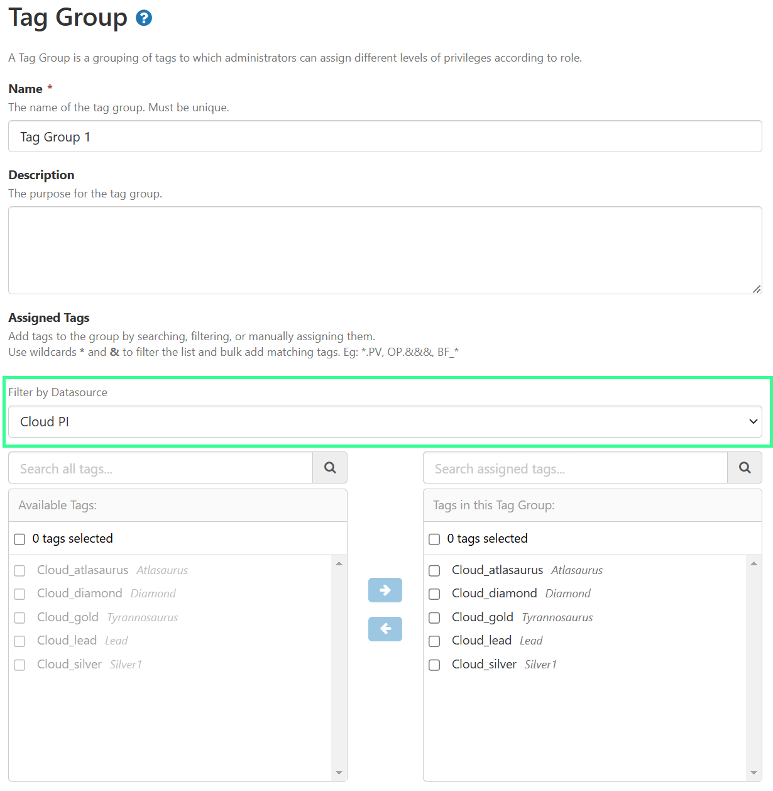Screen dimensions: 773x791
Task: Check the Cloud_gold tag in Available Tags
Action: pos(19,617)
